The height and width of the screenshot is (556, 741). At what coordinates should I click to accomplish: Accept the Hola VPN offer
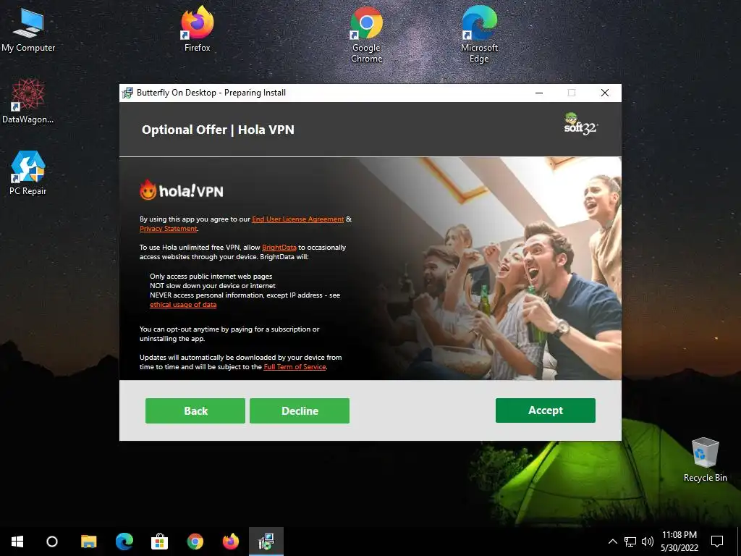[546, 410]
